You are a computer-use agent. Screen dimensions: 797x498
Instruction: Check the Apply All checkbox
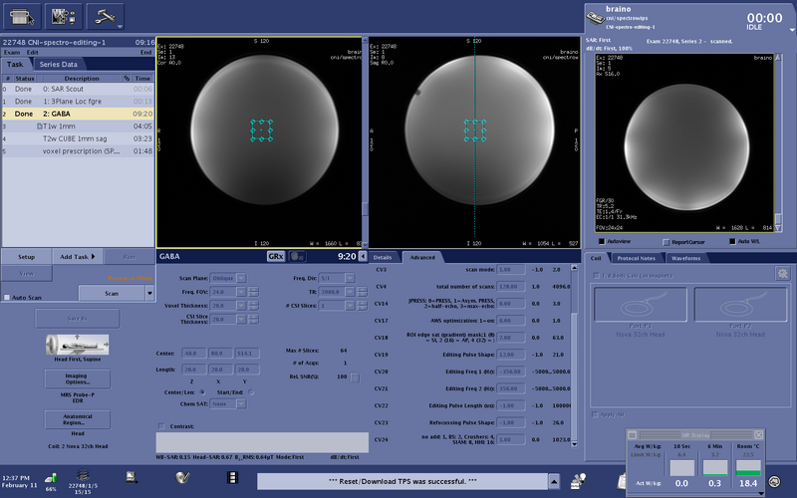point(594,414)
